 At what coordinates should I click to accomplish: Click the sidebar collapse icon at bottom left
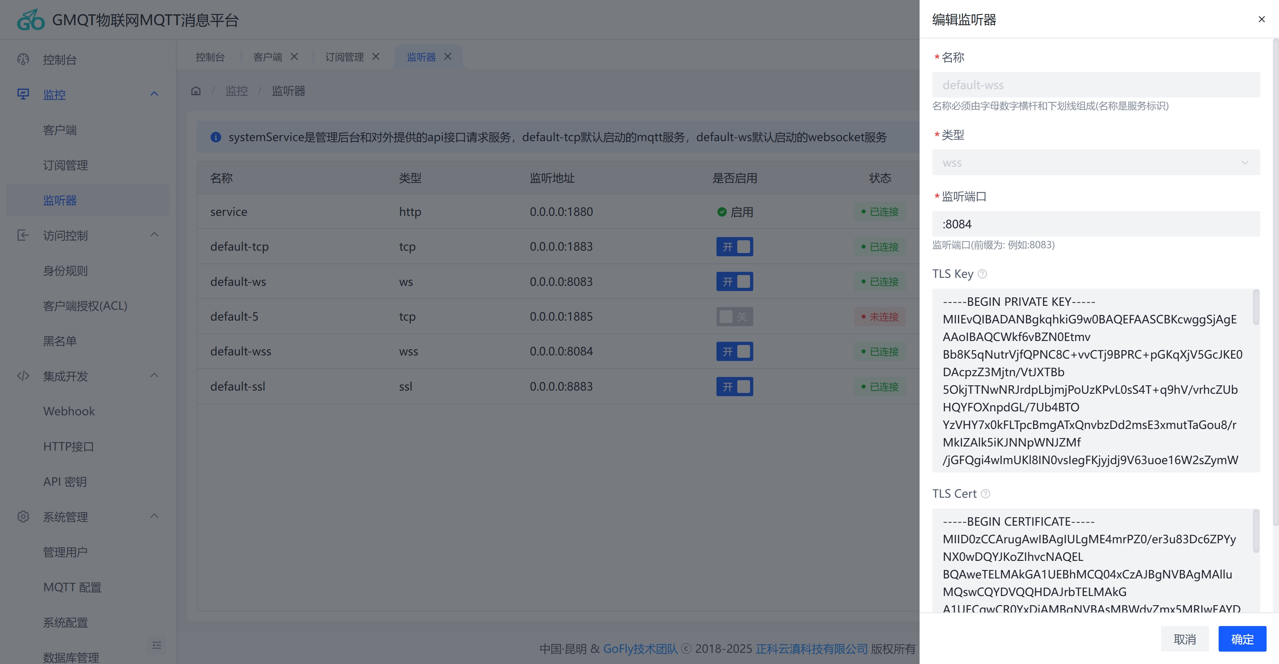pos(156,645)
